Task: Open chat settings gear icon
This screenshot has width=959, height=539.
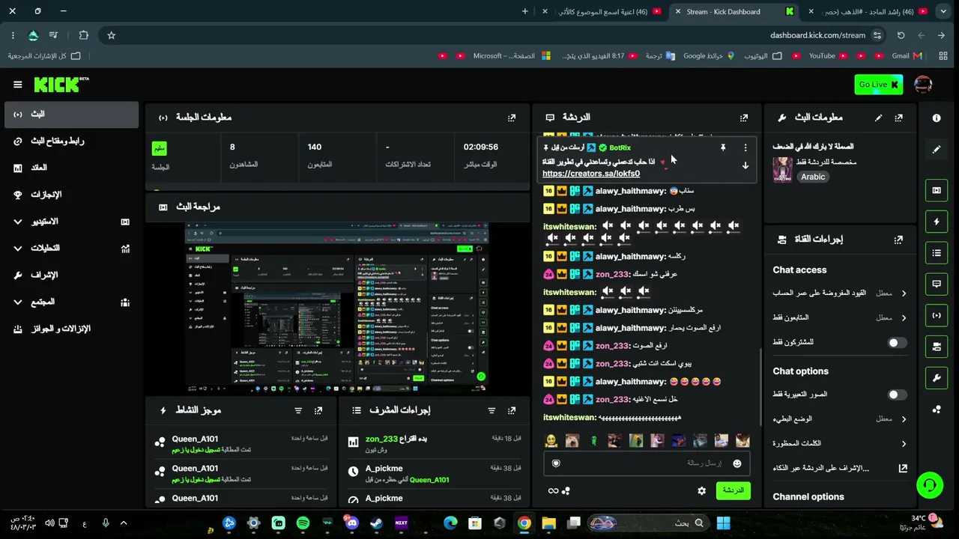Action: (x=701, y=491)
